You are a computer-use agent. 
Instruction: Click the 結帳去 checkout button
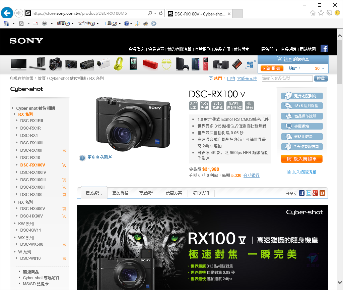point(272,68)
